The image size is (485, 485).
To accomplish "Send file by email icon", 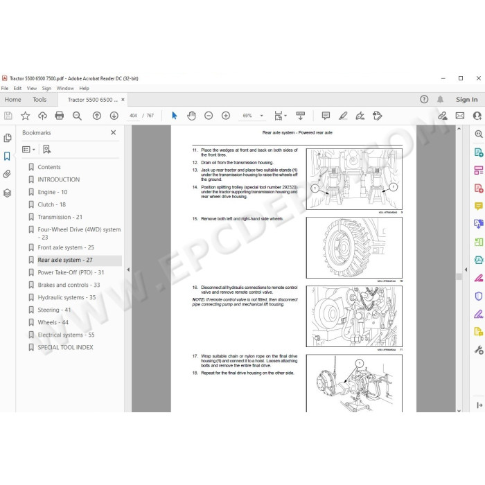I will point(460,116).
